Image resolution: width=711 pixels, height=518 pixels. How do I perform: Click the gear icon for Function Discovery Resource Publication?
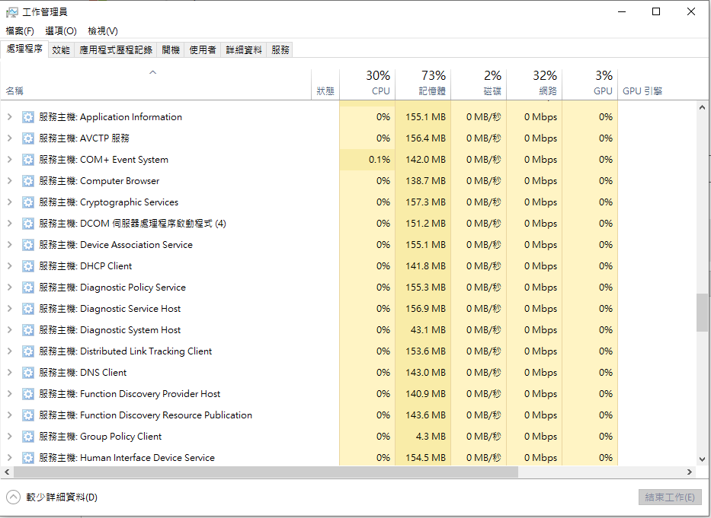coord(28,415)
